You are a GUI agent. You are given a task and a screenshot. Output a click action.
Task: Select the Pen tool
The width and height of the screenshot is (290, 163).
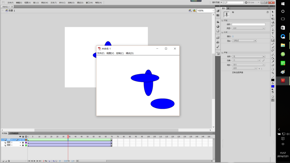273,30
